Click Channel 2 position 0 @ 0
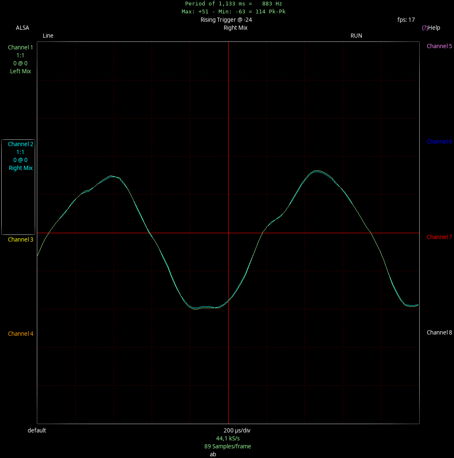Screen dimensions: 454x458 pyautogui.click(x=21, y=160)
